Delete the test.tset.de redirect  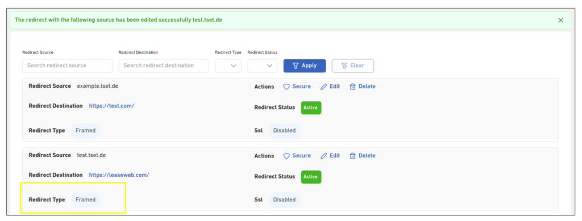pos(362,155)
